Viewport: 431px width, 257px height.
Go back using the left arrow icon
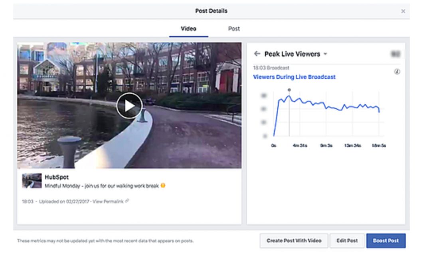click(x=257, y=54)
